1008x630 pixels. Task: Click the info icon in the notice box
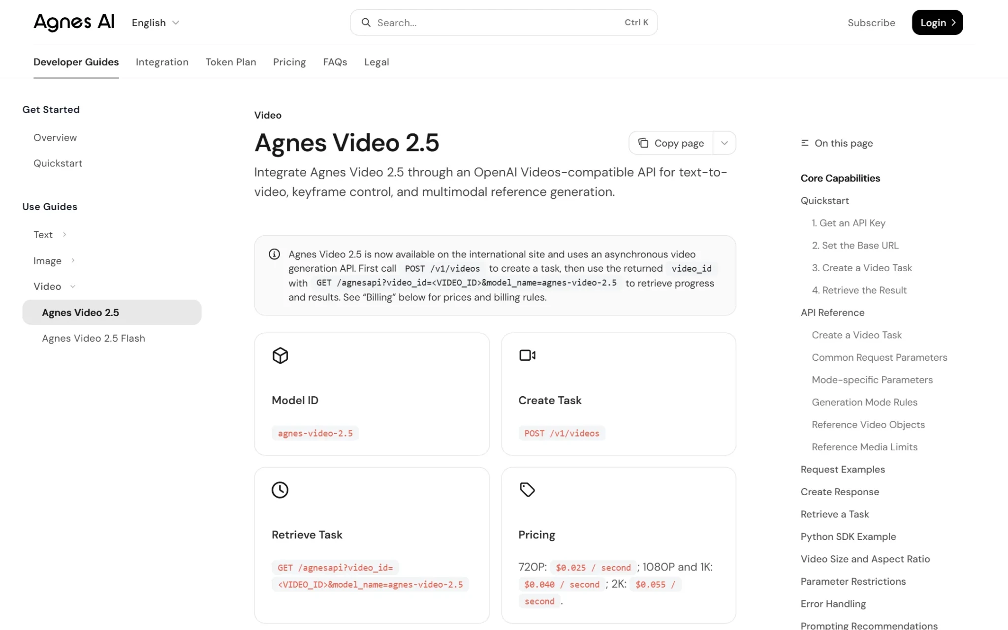pos(274,254)
